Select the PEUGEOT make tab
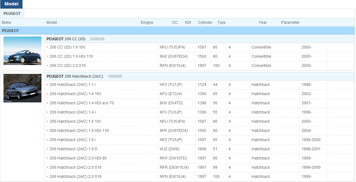The image size is (356, 182). pos(12,14)
